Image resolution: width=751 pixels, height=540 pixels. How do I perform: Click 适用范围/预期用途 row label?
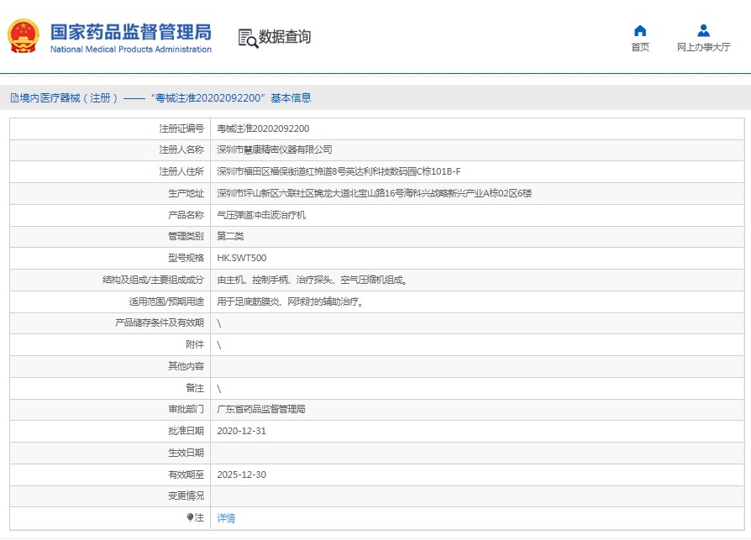pos(166,301)
